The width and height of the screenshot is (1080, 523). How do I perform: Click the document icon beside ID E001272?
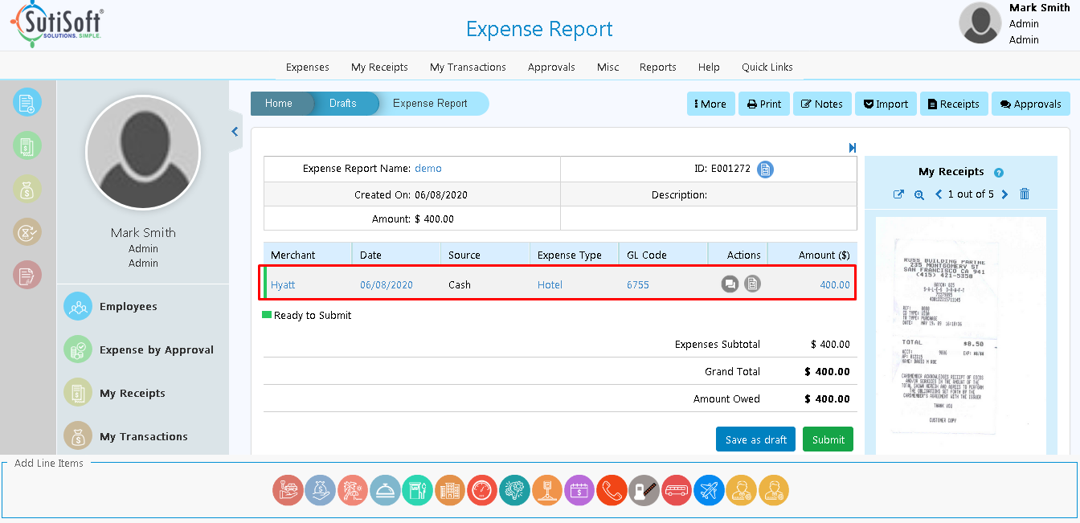(x=766, y=170)
